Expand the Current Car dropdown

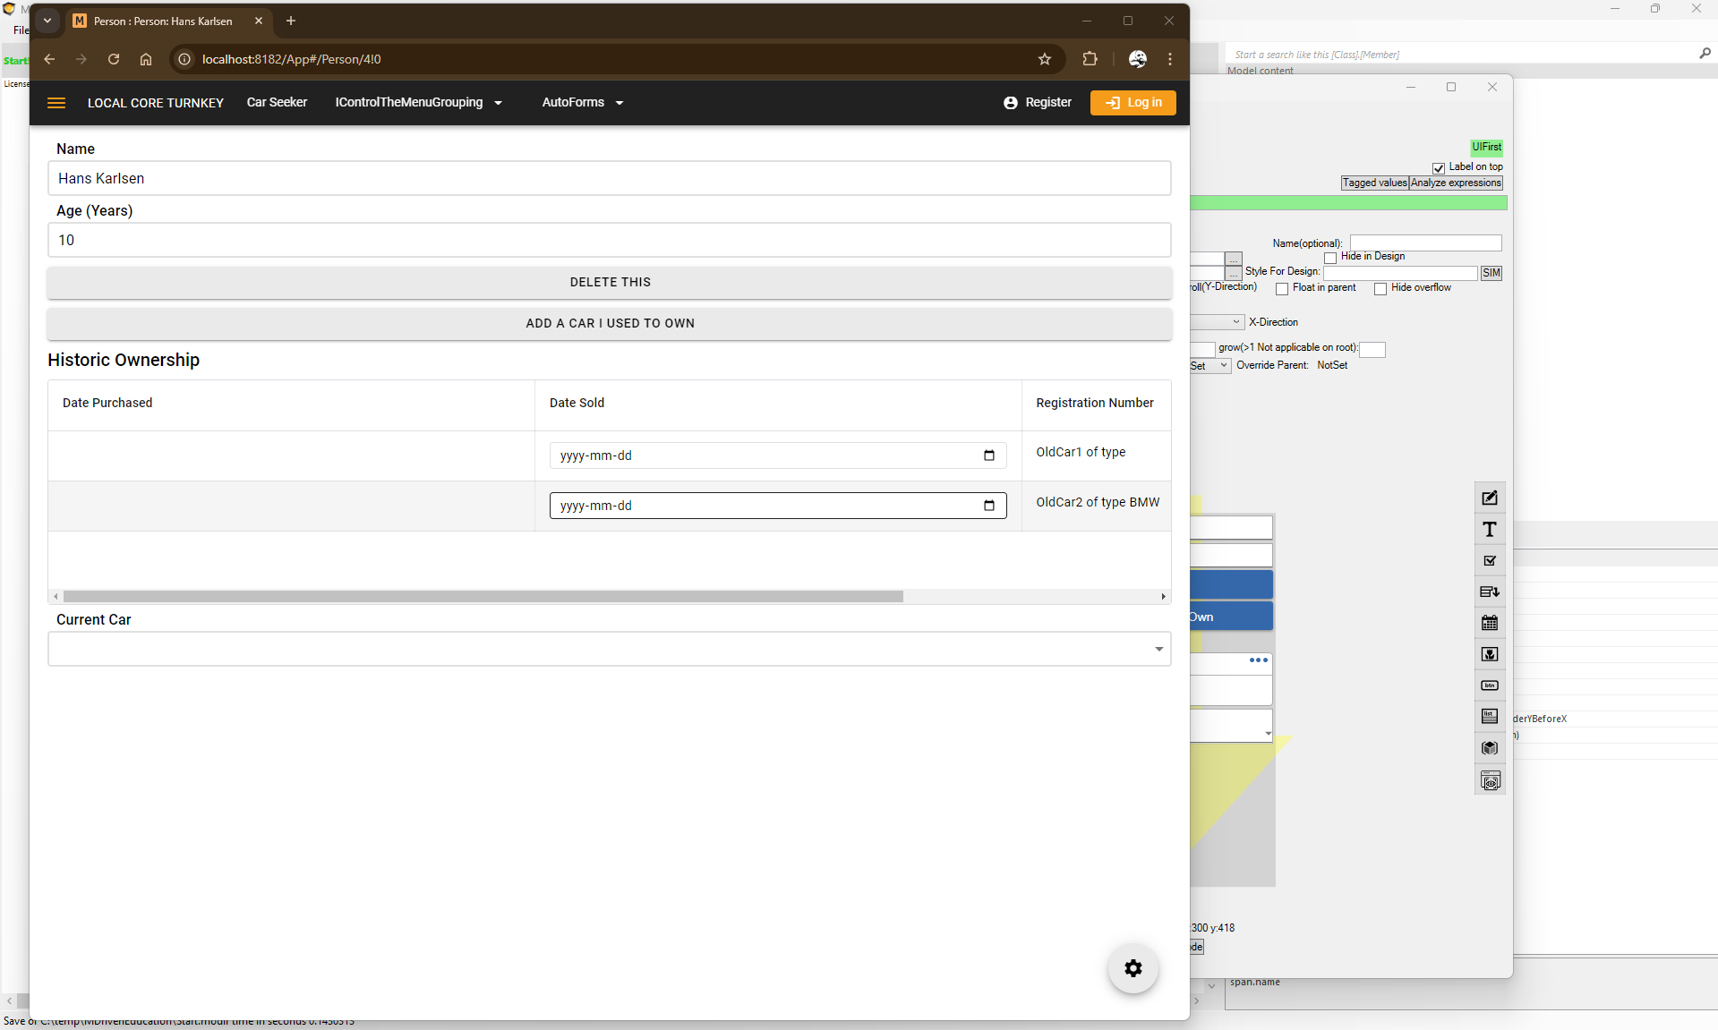point(1158,649)
